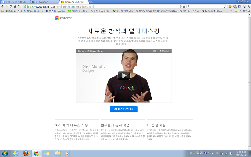Go back with the browser back arrow
Screen dimensions: 251x157
coord(3,6)
